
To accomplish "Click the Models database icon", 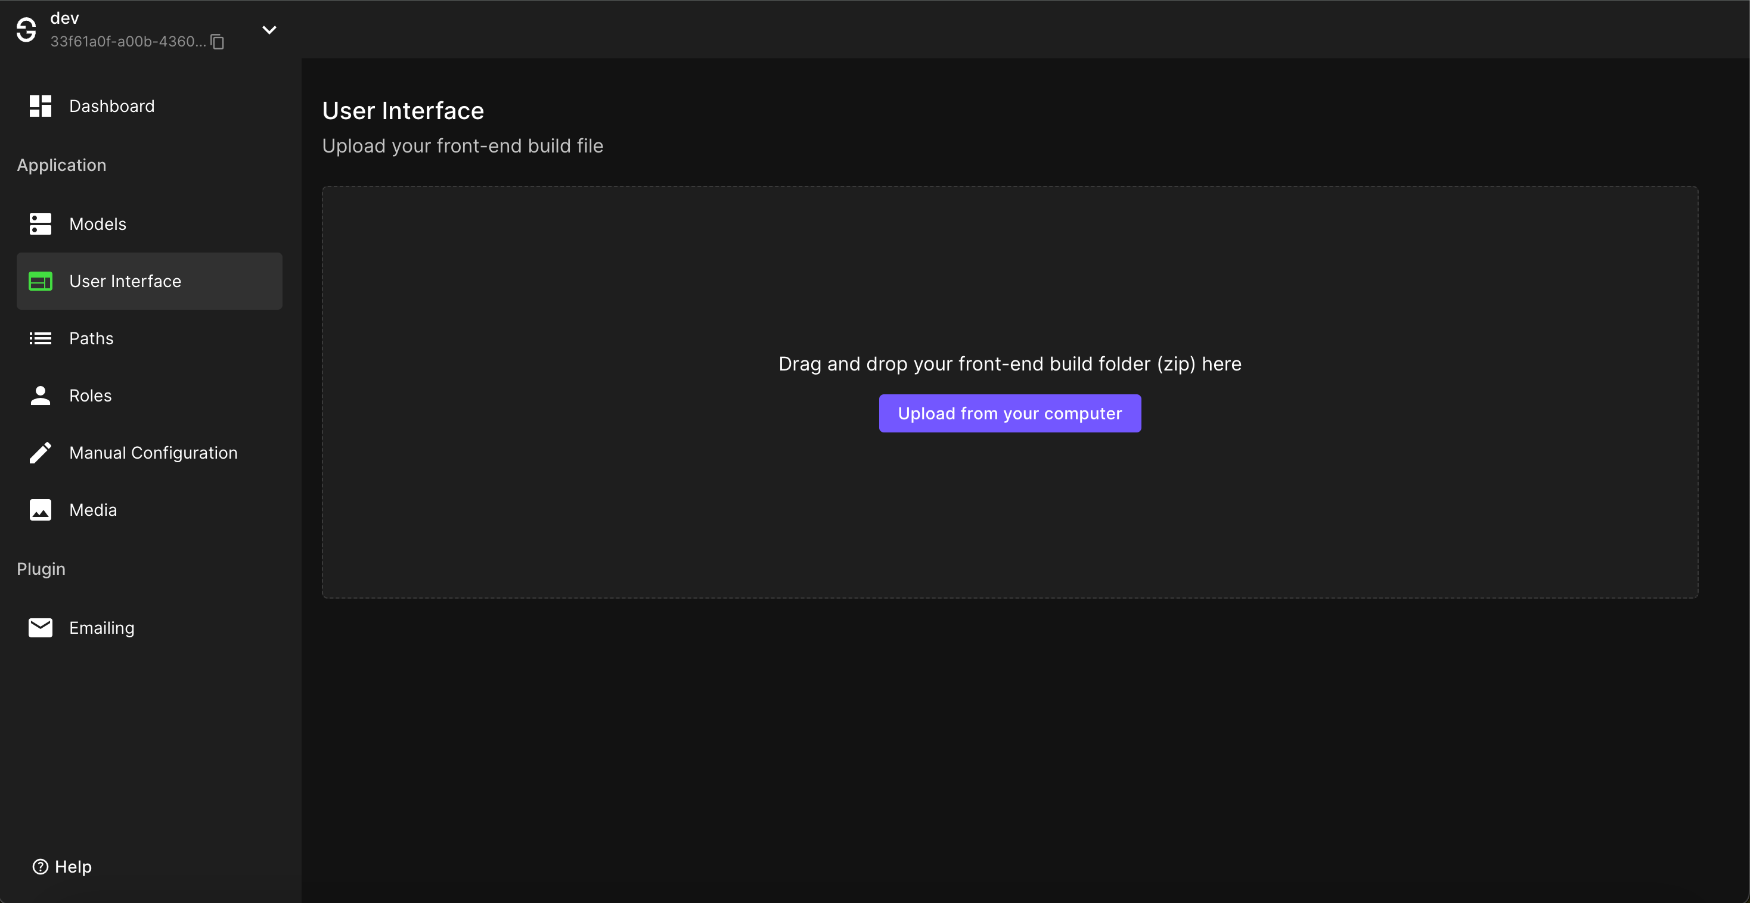I will point(40,224).
